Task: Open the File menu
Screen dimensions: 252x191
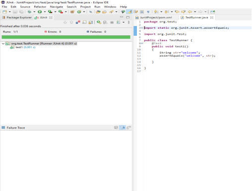Action: point(4,7)
